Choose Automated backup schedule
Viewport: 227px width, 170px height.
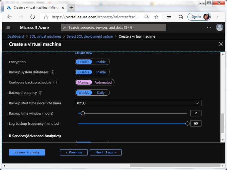[103, 82]
